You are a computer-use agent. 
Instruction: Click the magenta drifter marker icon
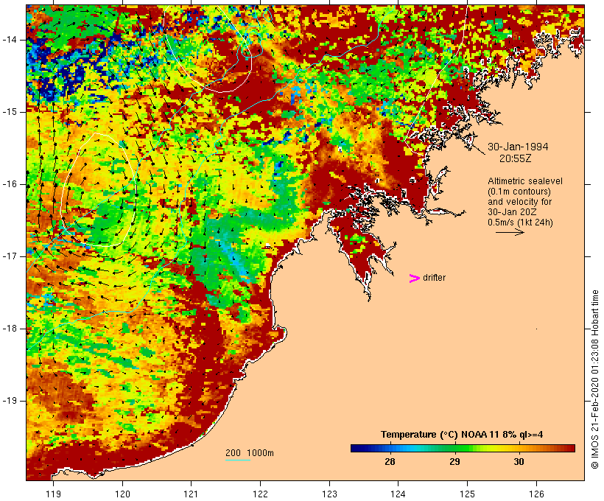click(415, 278)
